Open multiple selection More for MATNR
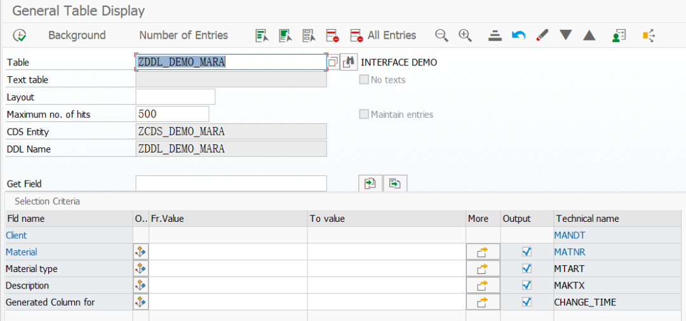Screen dimensions: 686x321 (x=483, y=252)
